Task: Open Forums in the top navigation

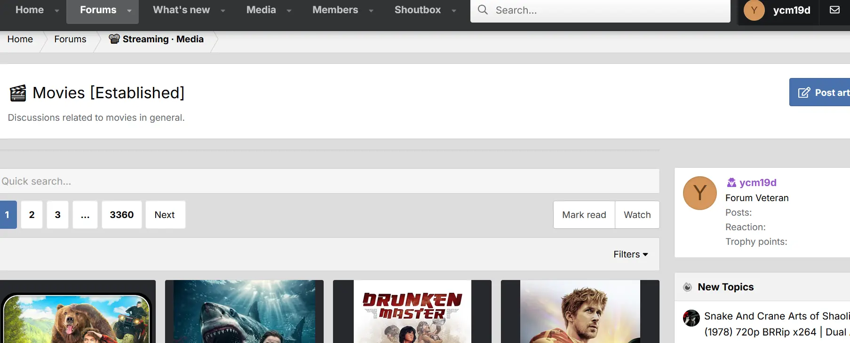Action: [98, 10]
